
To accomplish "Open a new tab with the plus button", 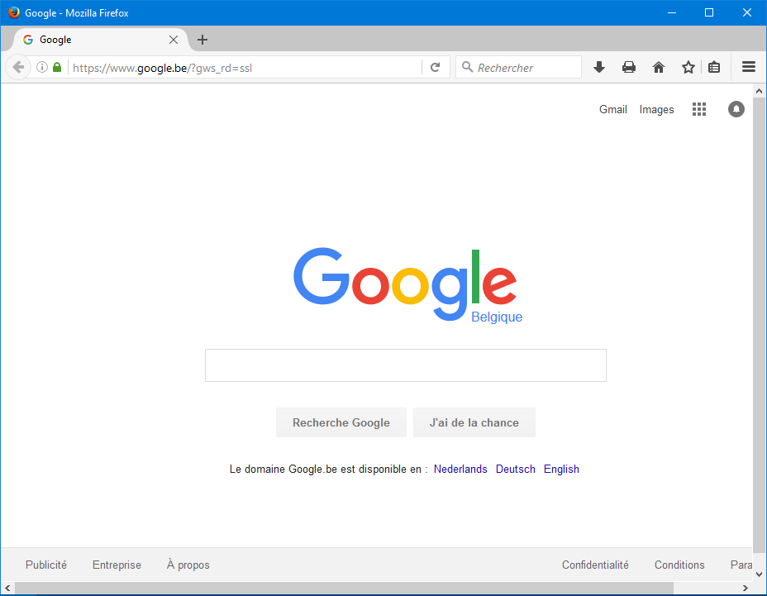I will coord(202,40).
